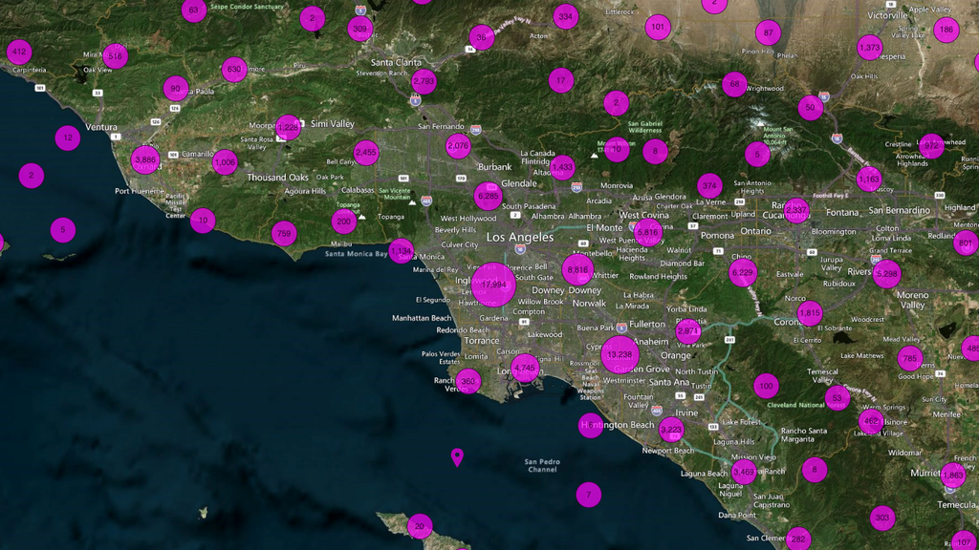Click the 412 cluster near Carpinteria
This screenshot has width=979, height=550.
(x=19, y=52)
